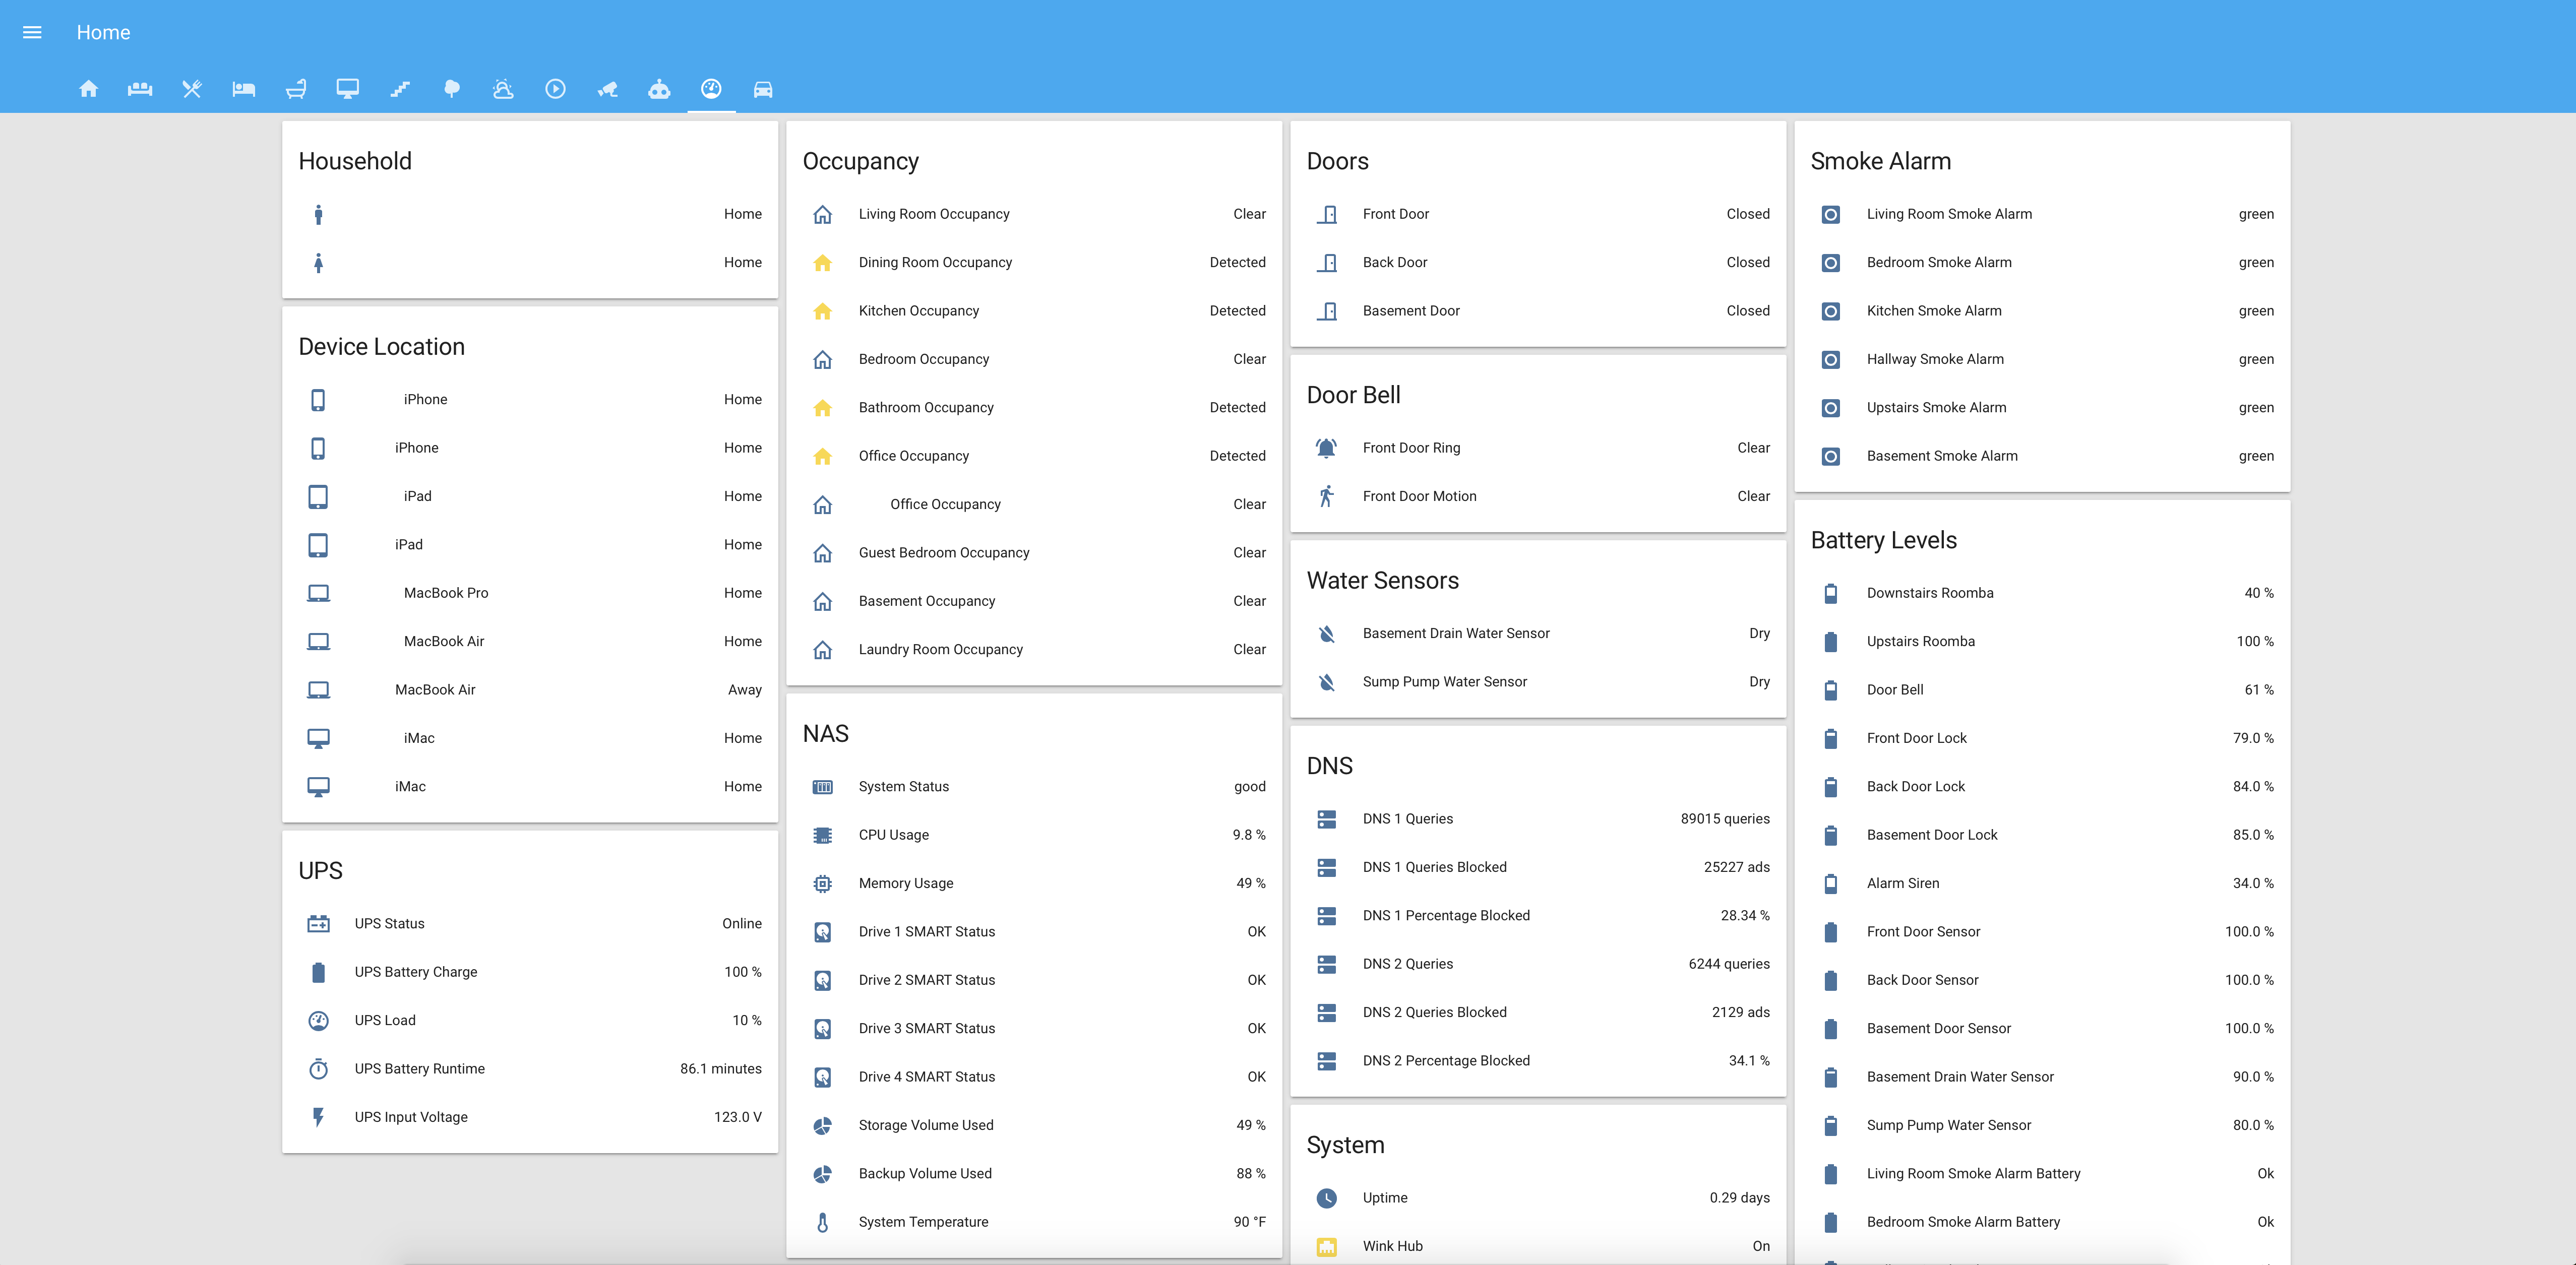This screenshot has width=2576, height=1265.
Task: Click the Backup Volume Used entry
Action: click(924, 1174)
